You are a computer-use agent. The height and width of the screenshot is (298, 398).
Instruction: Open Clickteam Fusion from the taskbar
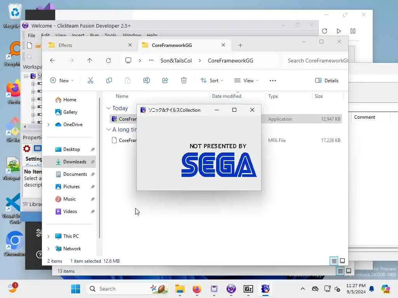click(x=231, y=289)
